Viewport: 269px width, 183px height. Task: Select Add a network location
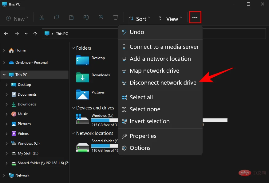pos(160,59)
